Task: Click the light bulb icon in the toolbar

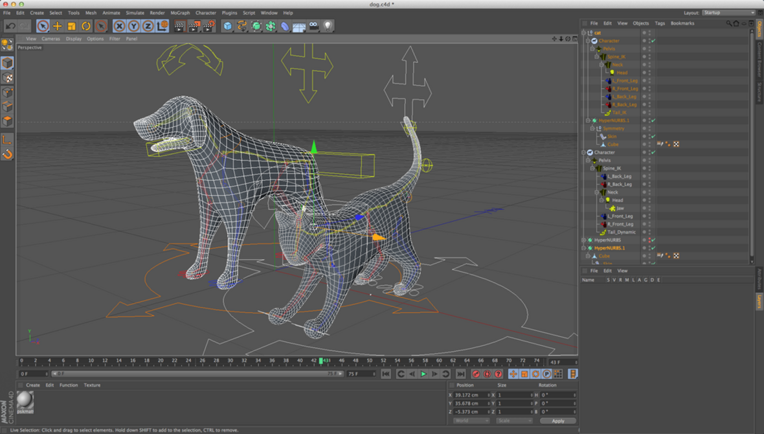Action: coord(328,26)
